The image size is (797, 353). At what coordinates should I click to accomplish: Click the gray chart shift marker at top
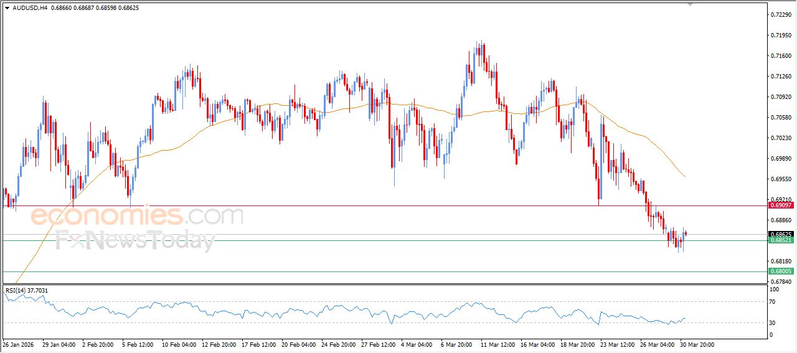(689, 4)
